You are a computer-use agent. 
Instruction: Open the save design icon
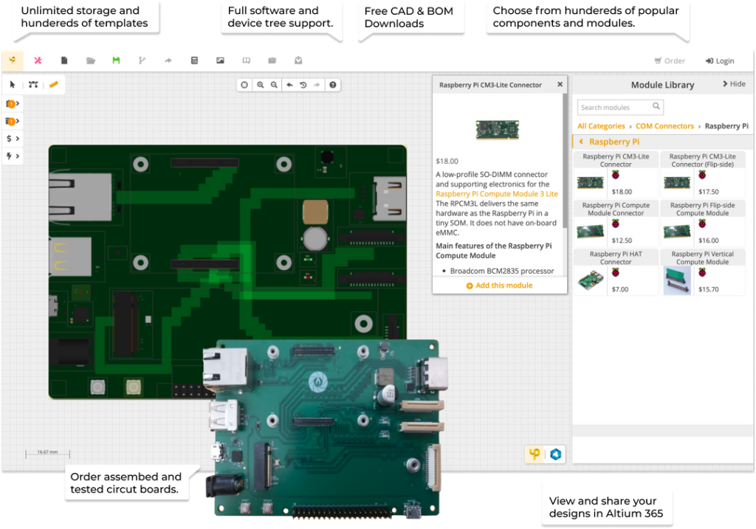[117, 60]
